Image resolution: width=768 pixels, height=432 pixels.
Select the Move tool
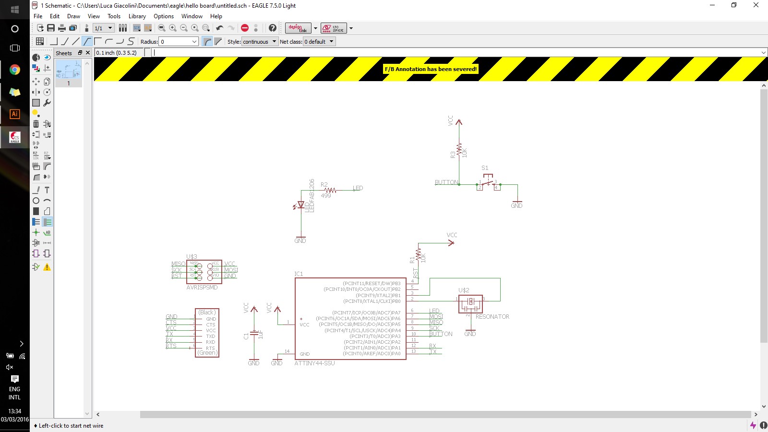click(36, 82)
